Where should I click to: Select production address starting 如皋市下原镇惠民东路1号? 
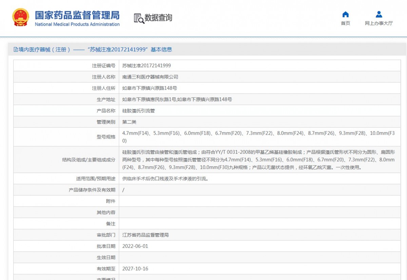pyautogui.click(x=177, y=99)
